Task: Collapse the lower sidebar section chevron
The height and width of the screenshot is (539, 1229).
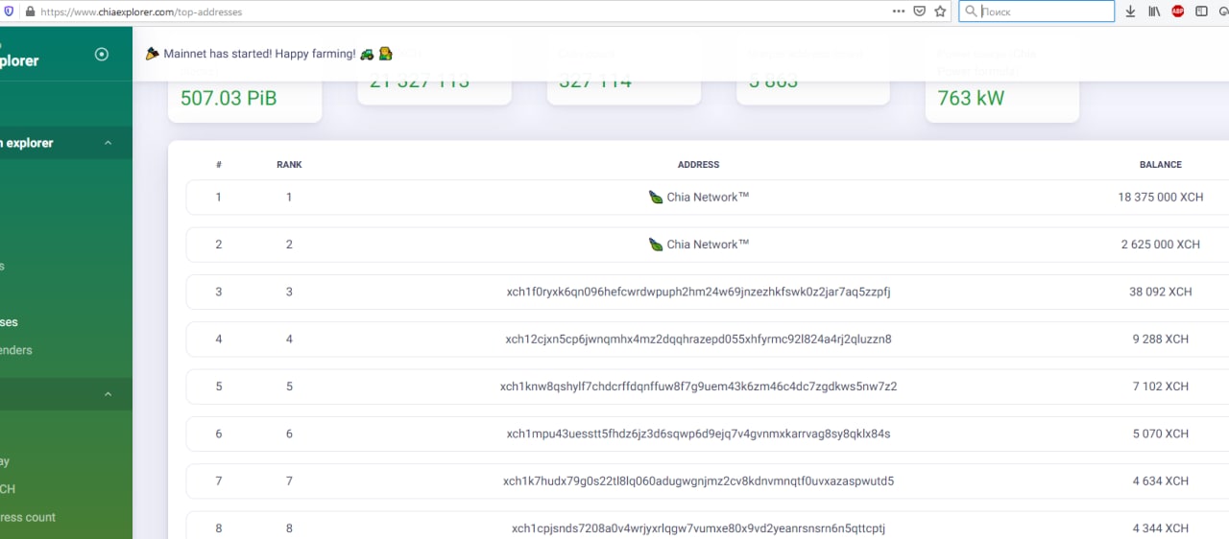Action: pyautogui.click(x=108, y=394)
